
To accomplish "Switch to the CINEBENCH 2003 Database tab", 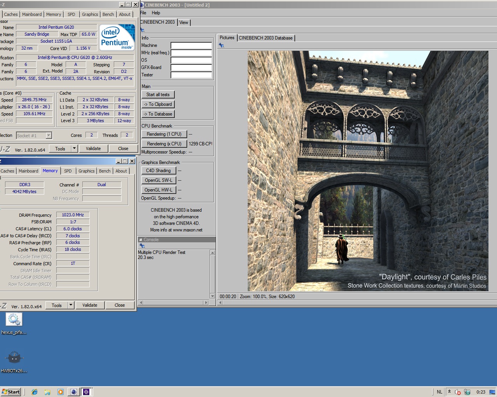I will pyautogui.click(x=266, y=38).
